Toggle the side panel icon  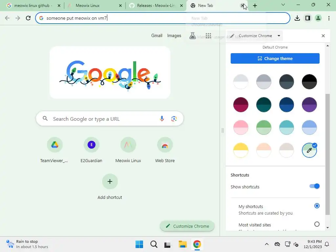[308, 18]
